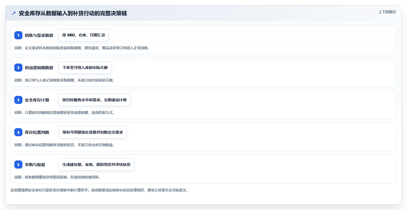
Task: Click the step 2 number badge
Action: click(x=18, y=68)
